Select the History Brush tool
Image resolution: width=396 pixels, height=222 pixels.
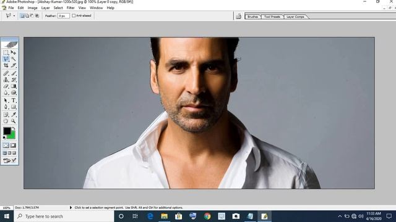(x=14, y=80)
